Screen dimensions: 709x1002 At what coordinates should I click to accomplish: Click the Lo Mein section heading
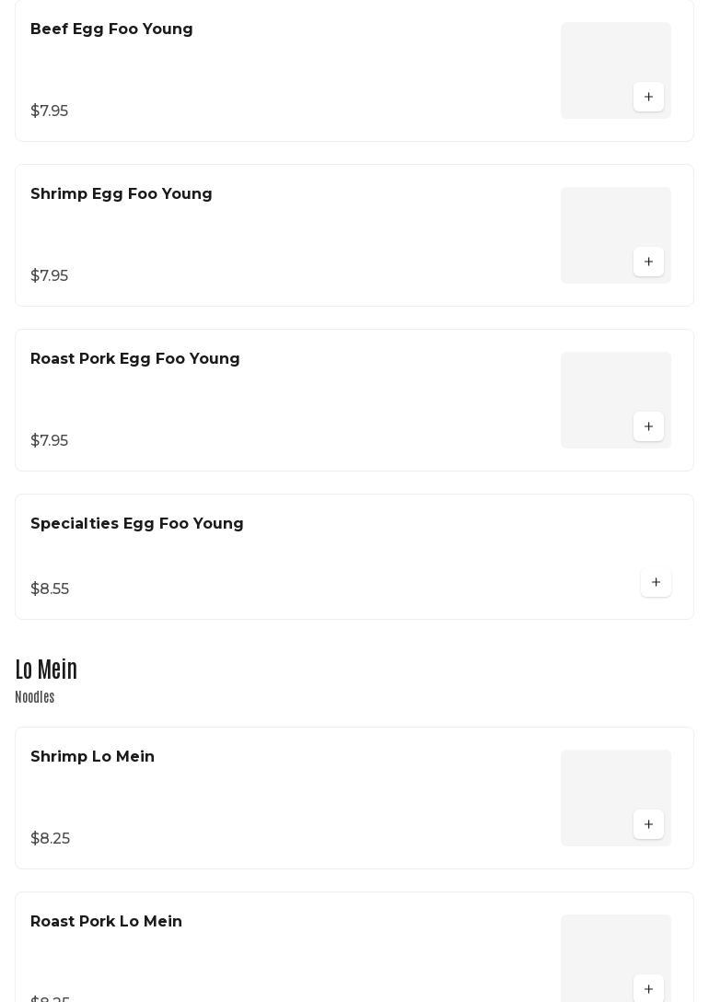tap(46, 670)
